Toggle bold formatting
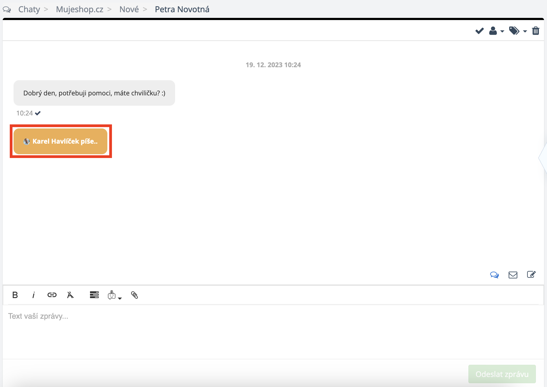Viewport: 547px width, 387px height. (15, 295)
